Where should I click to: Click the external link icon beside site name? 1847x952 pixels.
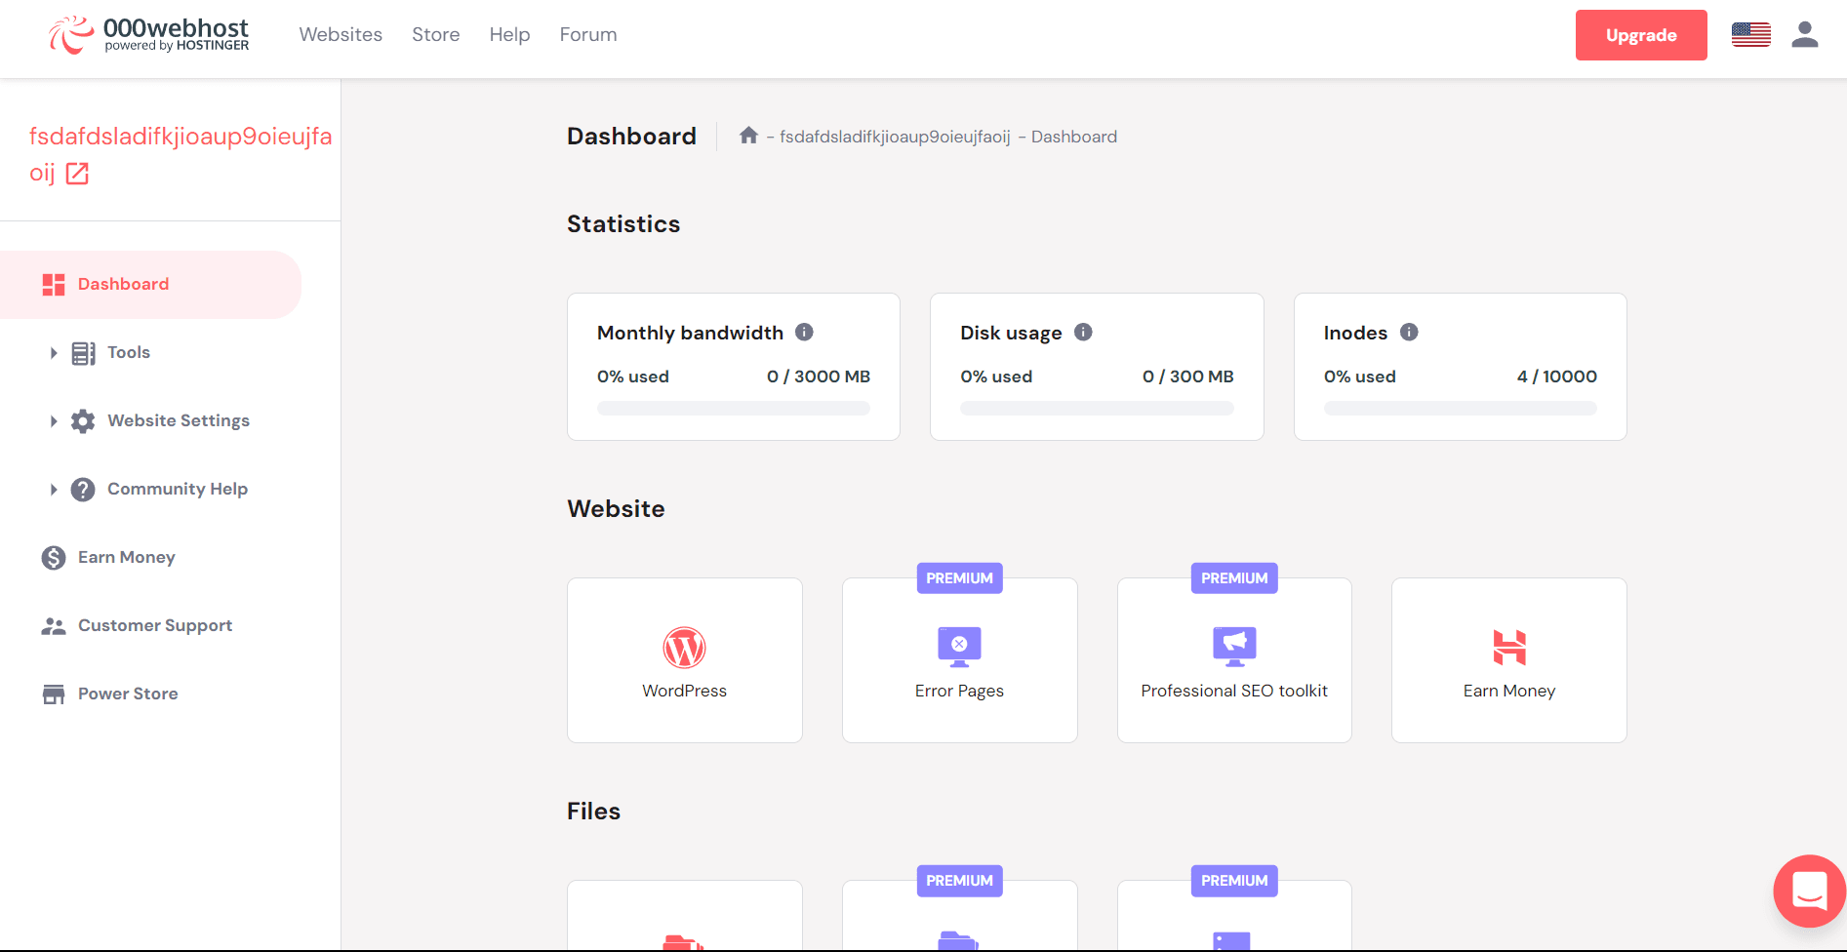point(77,174)
